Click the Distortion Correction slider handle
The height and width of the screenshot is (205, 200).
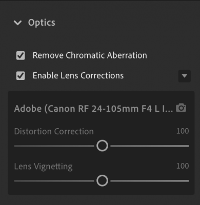click(x=102, y=146)
